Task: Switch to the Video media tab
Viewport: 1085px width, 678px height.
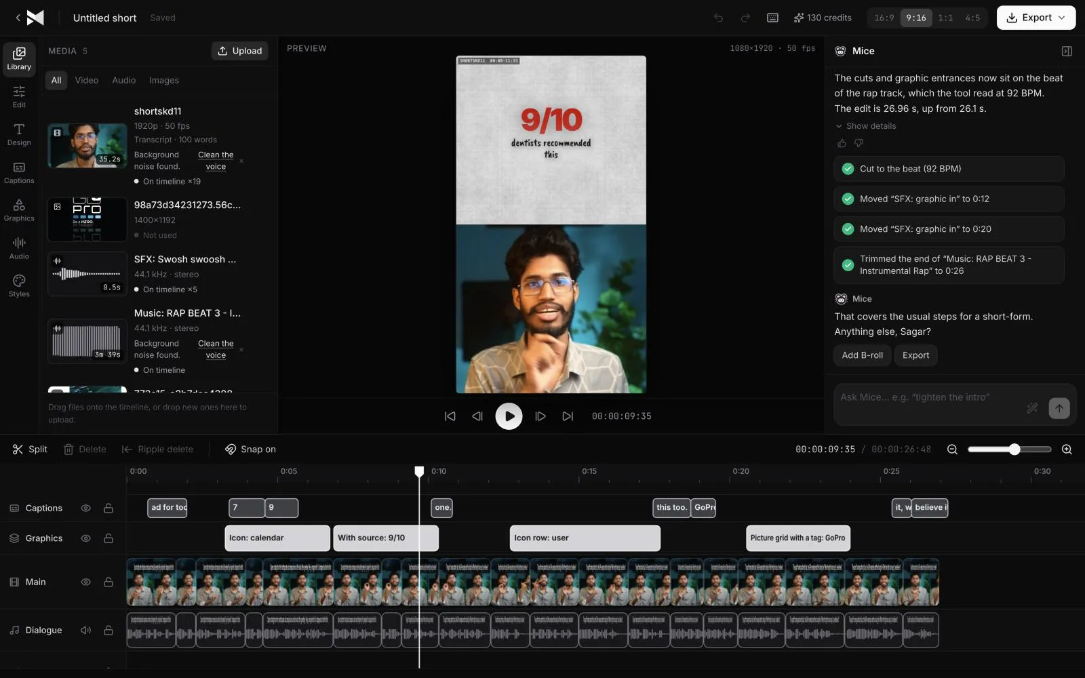Action: pos(87,80)
